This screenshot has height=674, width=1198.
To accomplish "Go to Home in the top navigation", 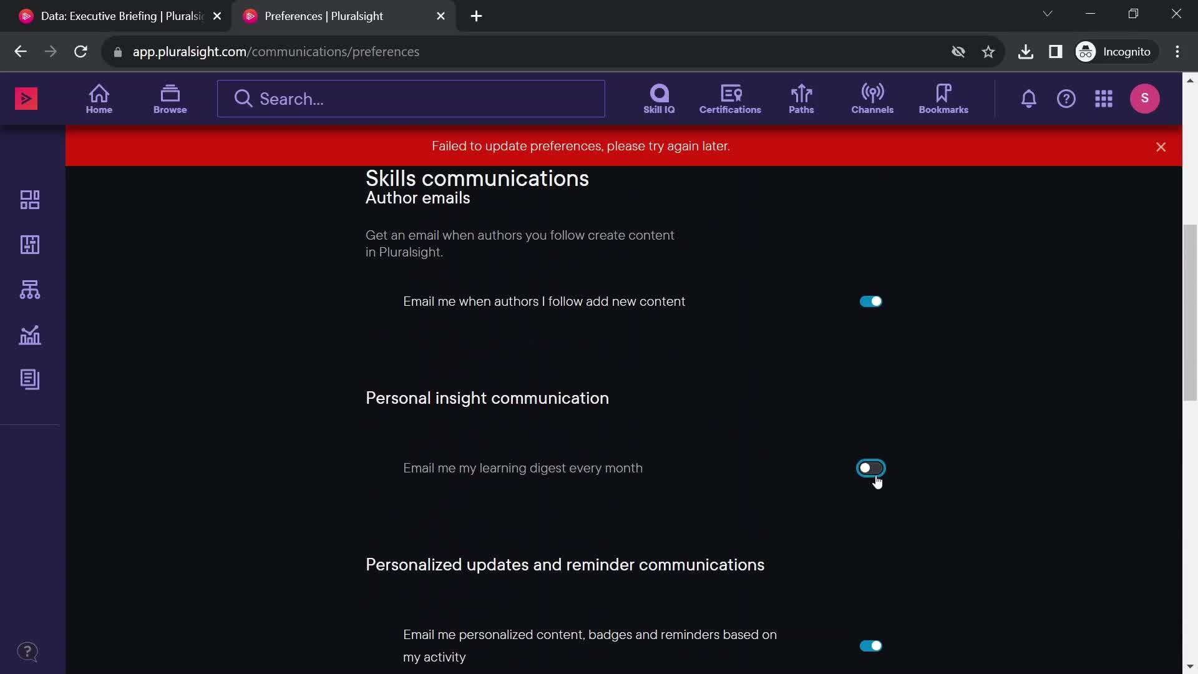I will (x=99, y=99).
